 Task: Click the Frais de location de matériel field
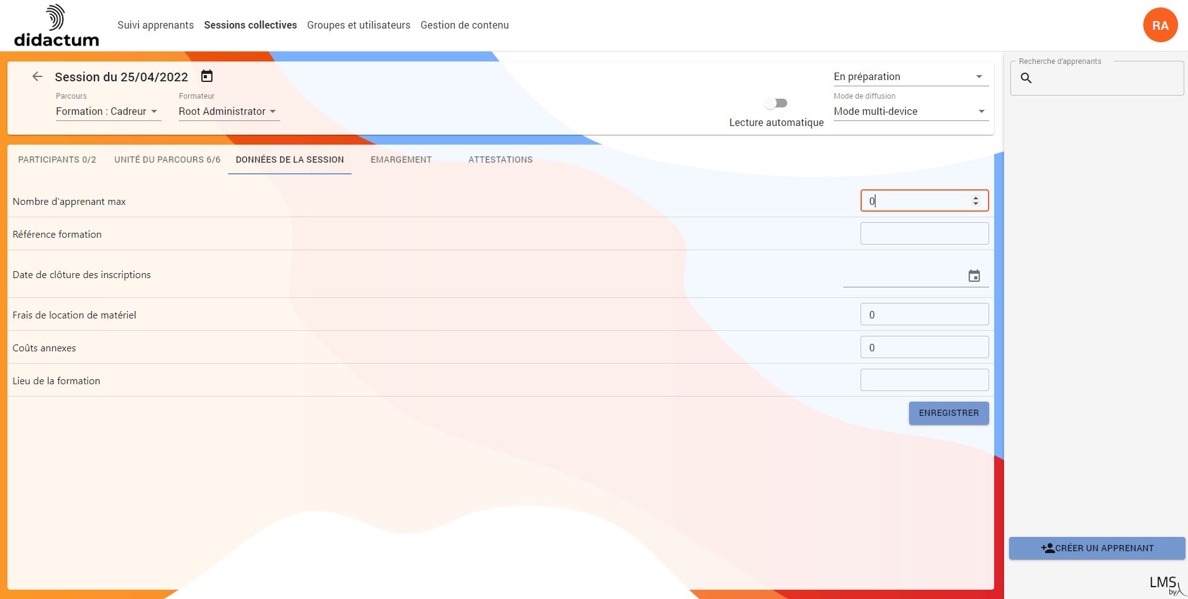925,314
